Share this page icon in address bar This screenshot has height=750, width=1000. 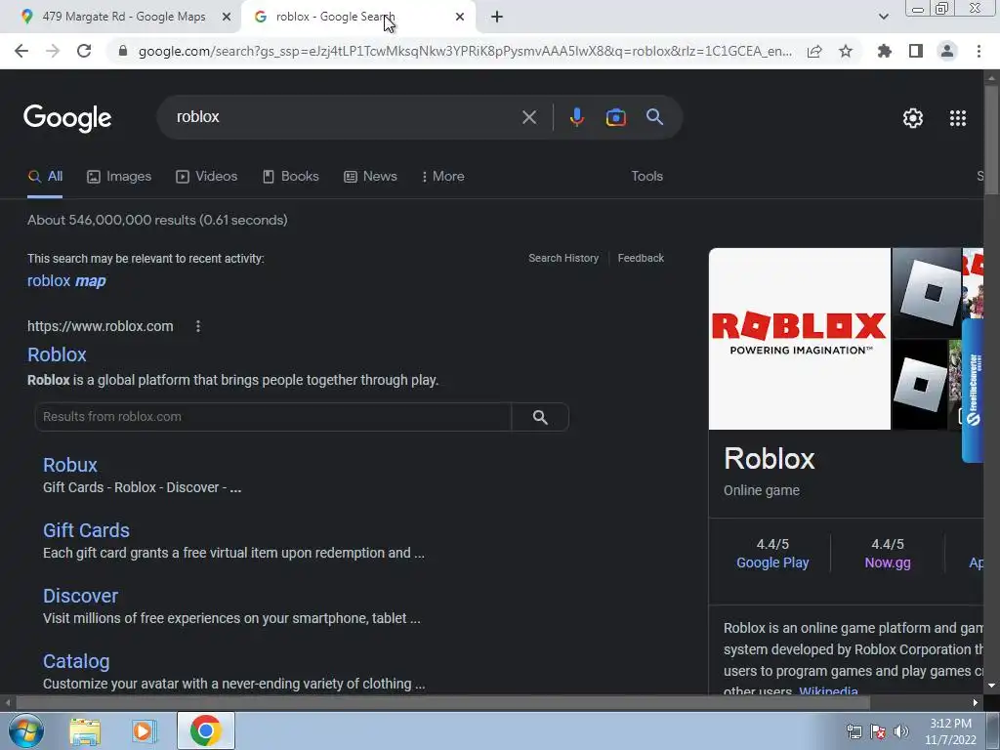pyautogui.click(x=814, y=51)
